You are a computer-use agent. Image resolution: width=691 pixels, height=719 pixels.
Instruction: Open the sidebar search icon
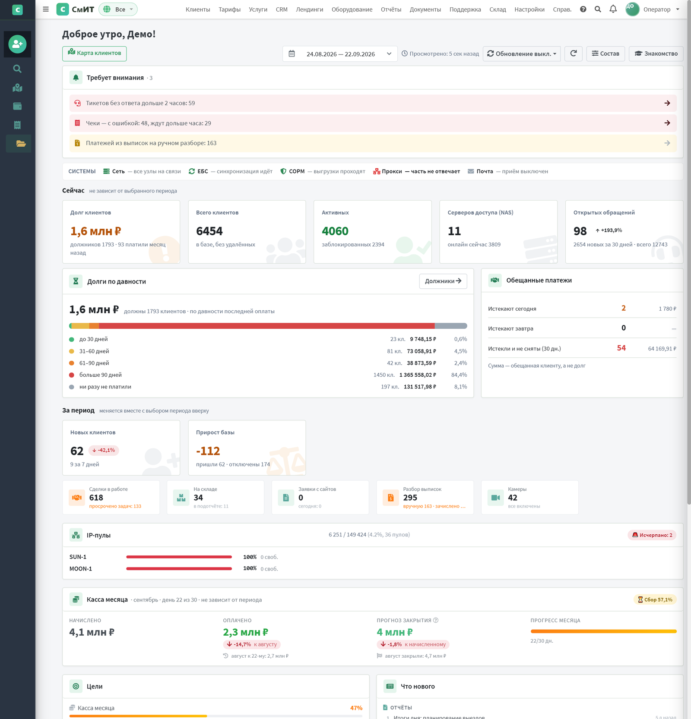coord(17,69)
